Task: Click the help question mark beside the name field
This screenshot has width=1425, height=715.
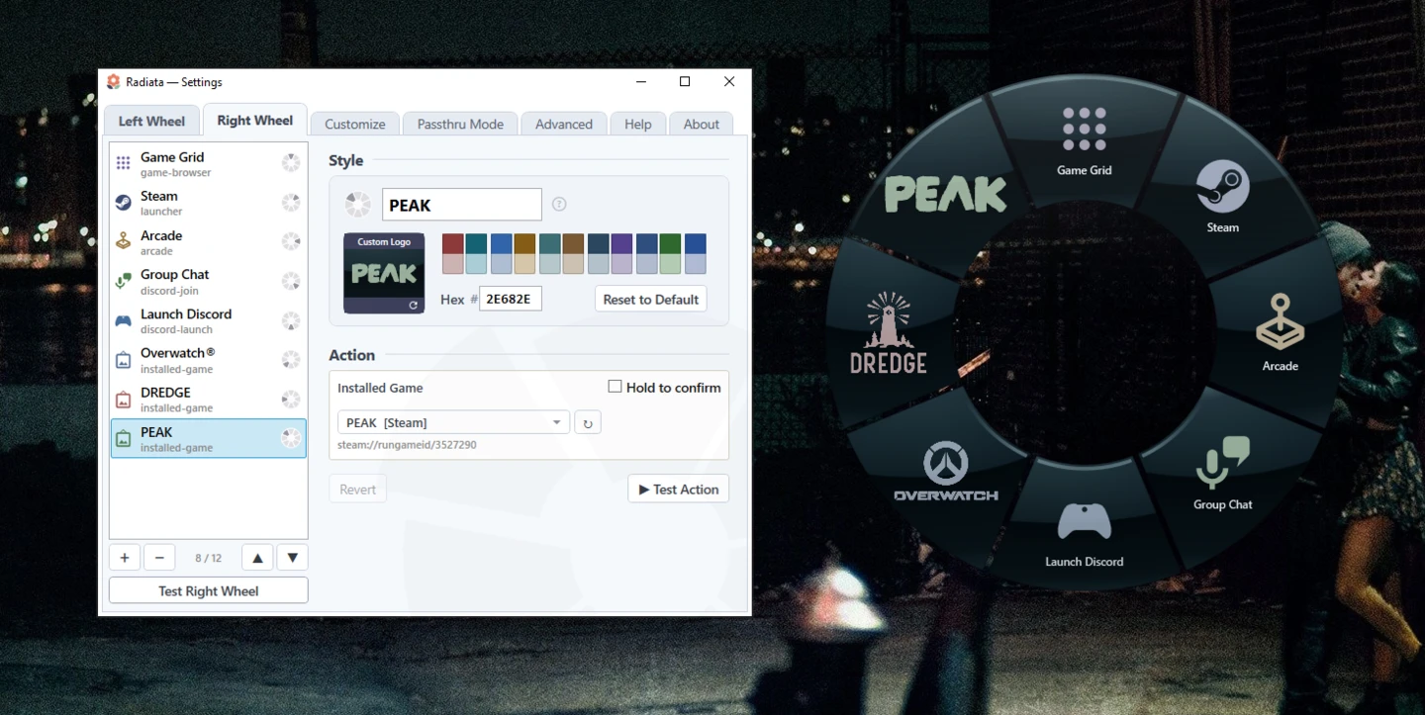Action: click(559, 205)
